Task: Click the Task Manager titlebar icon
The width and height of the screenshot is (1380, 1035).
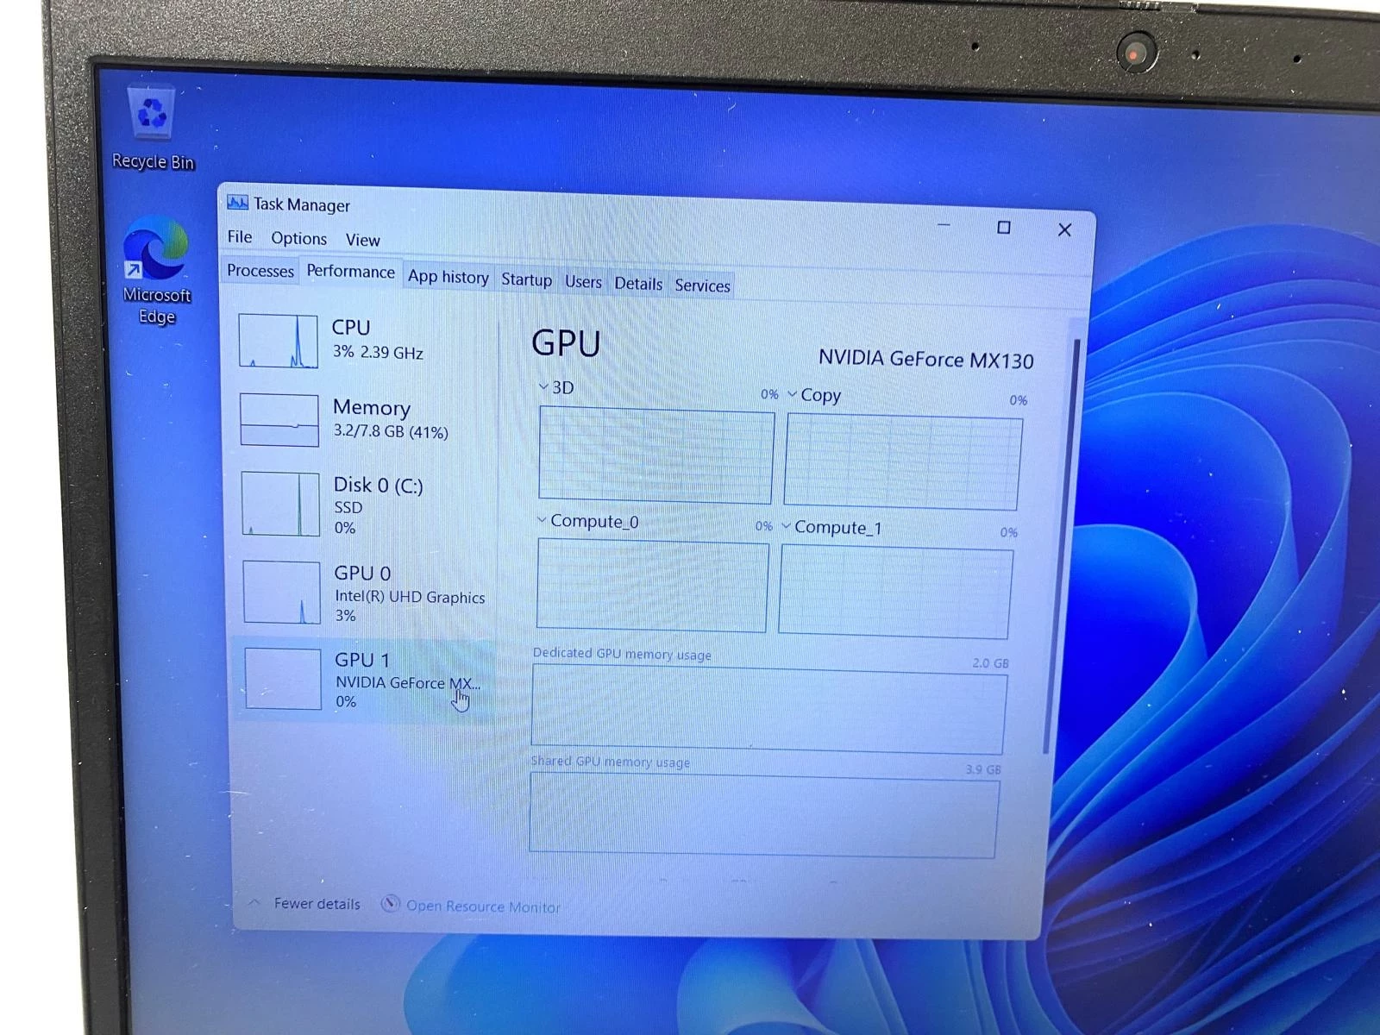Action: [x=237, y=204]
